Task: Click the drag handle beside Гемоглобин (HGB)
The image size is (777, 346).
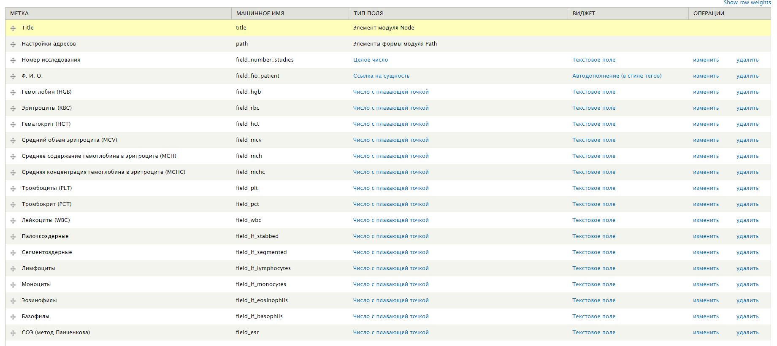Action: [x=13, y=92]
